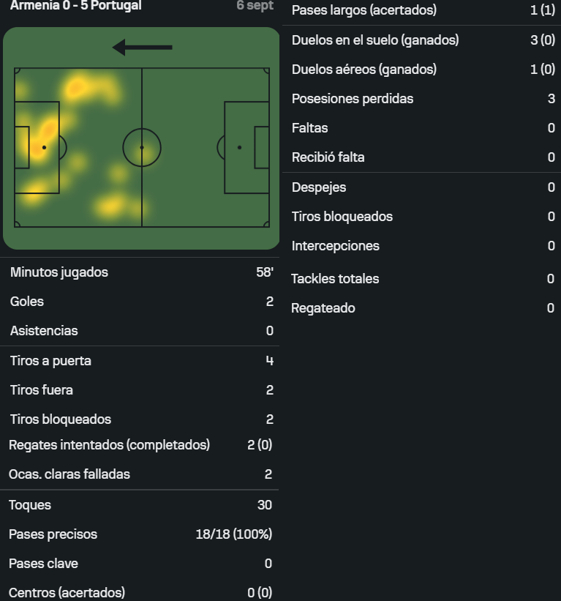Click the attack direction arrow above the pitch

click(x=143, y=48)
